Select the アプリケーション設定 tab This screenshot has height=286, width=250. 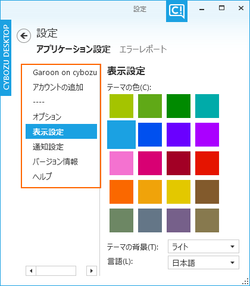coord(73,49)
